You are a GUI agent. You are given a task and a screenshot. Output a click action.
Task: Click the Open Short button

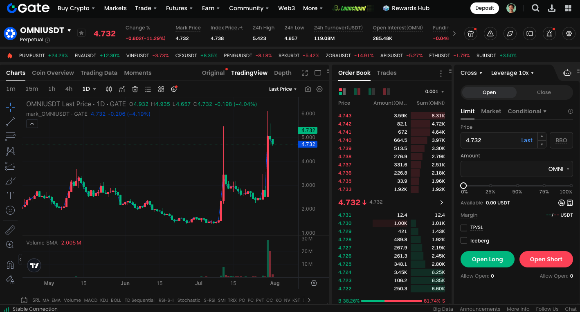click(546, 259)
